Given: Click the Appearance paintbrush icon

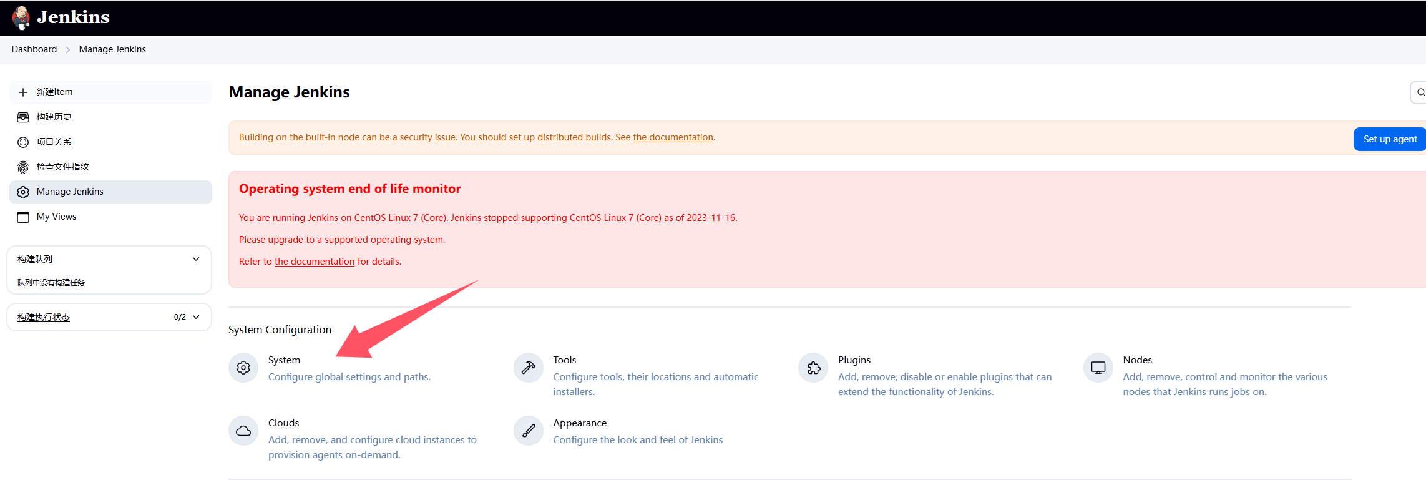Looking at the screenshot, I should click(x=529, y=431).
